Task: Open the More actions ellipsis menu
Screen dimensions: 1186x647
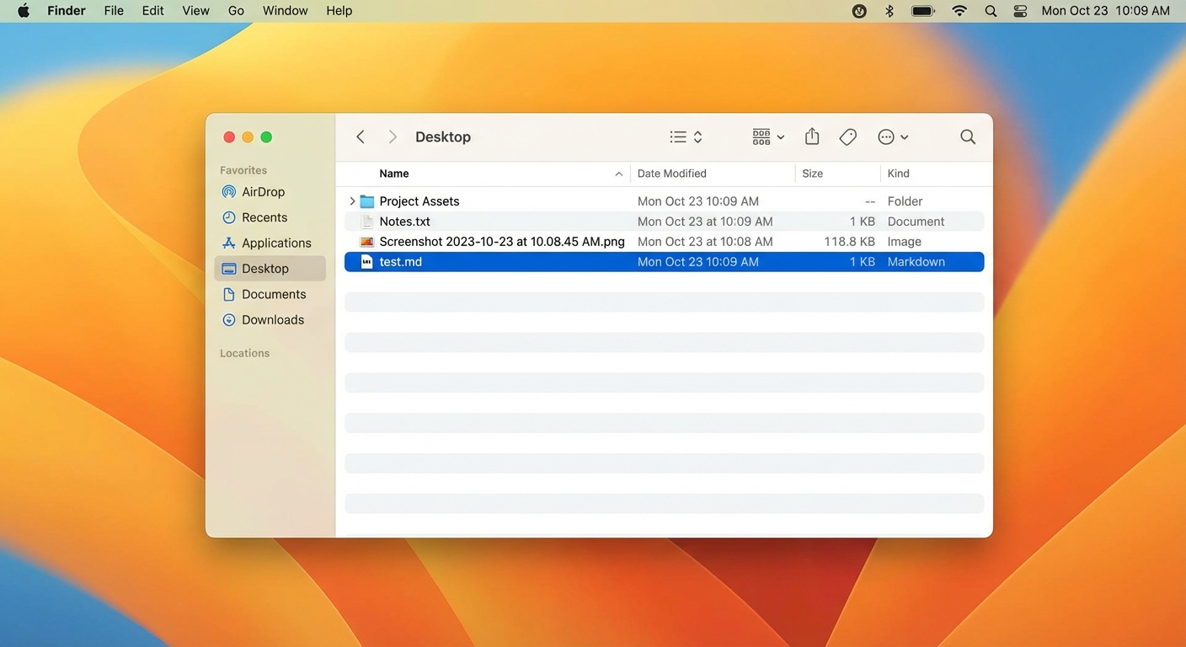Action: click(892, 136)
